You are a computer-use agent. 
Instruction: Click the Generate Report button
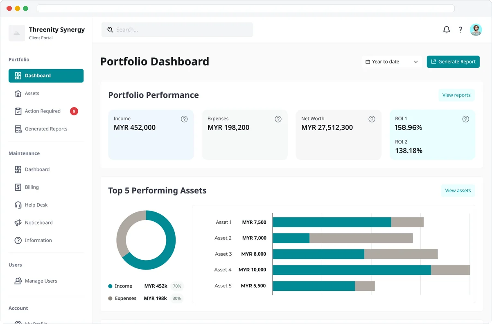[453, 62]
